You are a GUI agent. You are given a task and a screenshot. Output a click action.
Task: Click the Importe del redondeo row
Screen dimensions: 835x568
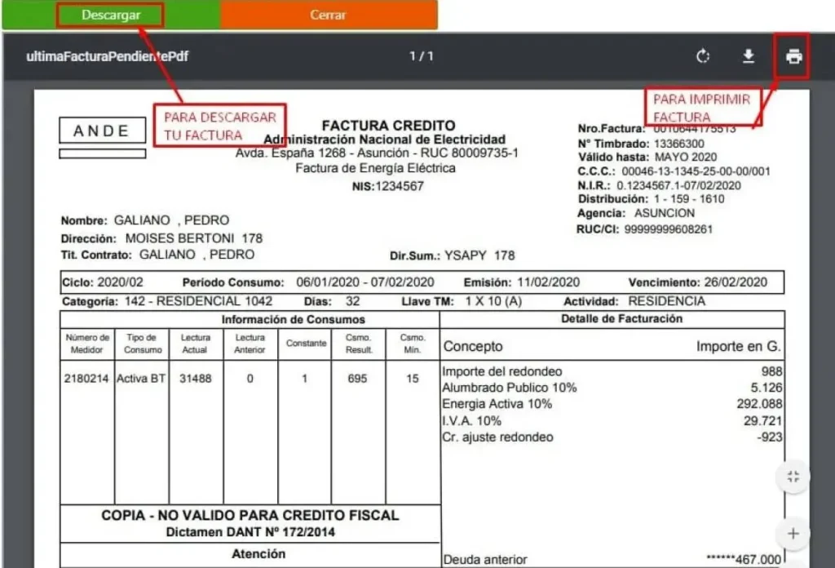tap(612, 371)
